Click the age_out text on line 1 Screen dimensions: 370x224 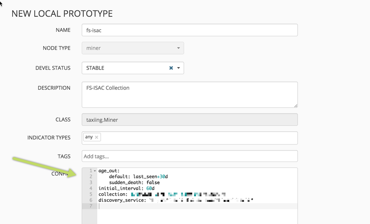click(x=107, y=171)
